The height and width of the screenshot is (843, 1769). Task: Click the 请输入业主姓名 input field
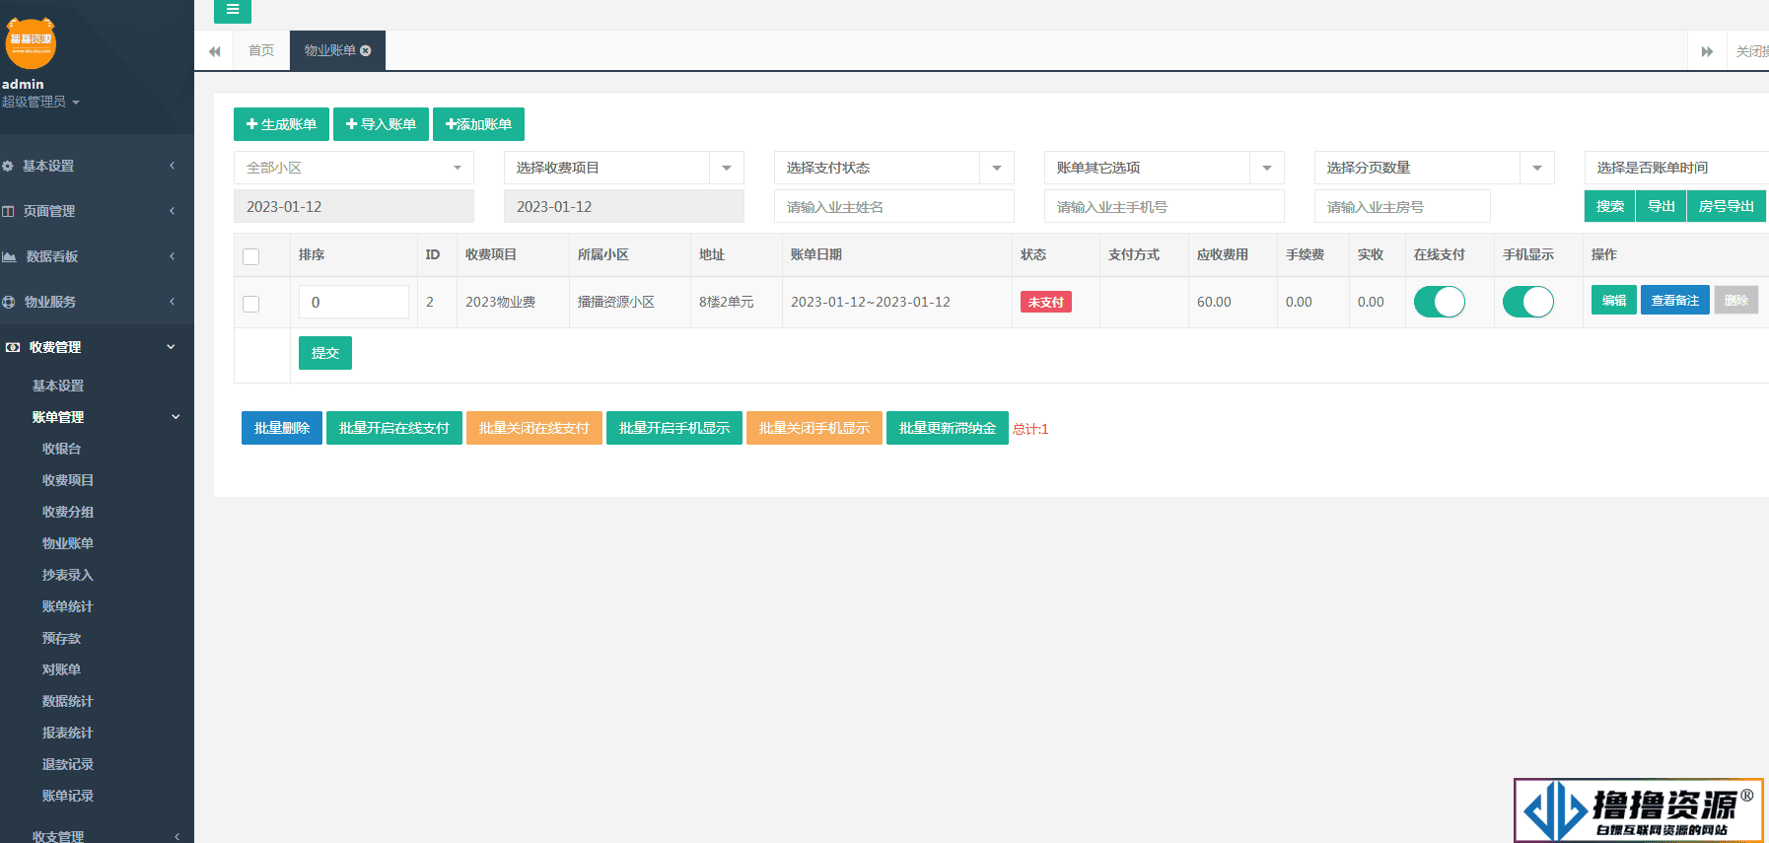(x=894, y=207)
